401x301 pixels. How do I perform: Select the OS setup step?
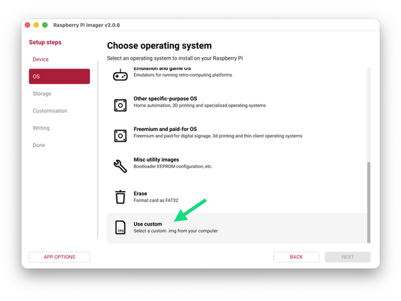(60, 77)
